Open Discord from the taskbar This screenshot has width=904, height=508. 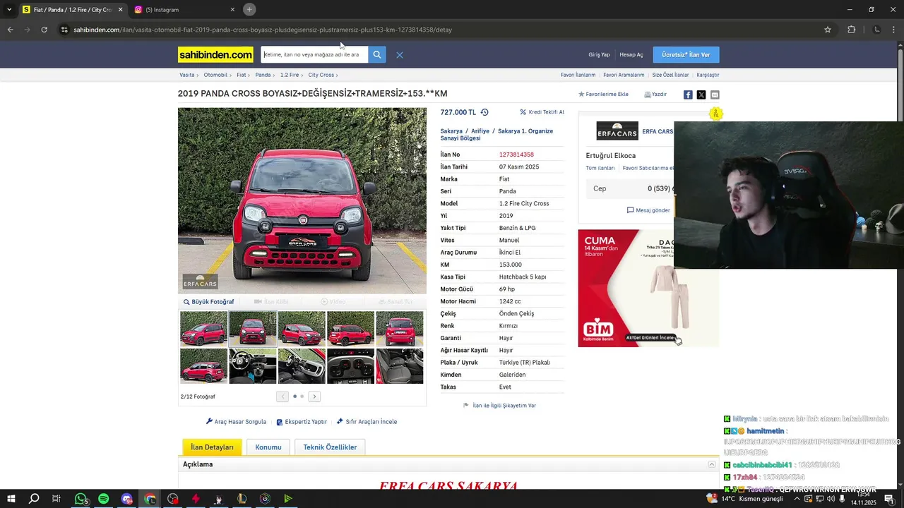coord(127,499)
